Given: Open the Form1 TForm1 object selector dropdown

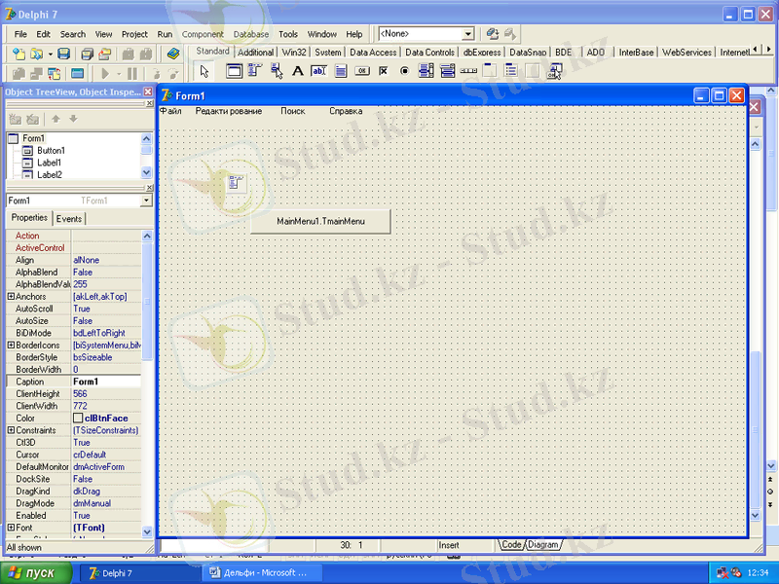Looking at the screenshot, I should (x=146, y=201).
